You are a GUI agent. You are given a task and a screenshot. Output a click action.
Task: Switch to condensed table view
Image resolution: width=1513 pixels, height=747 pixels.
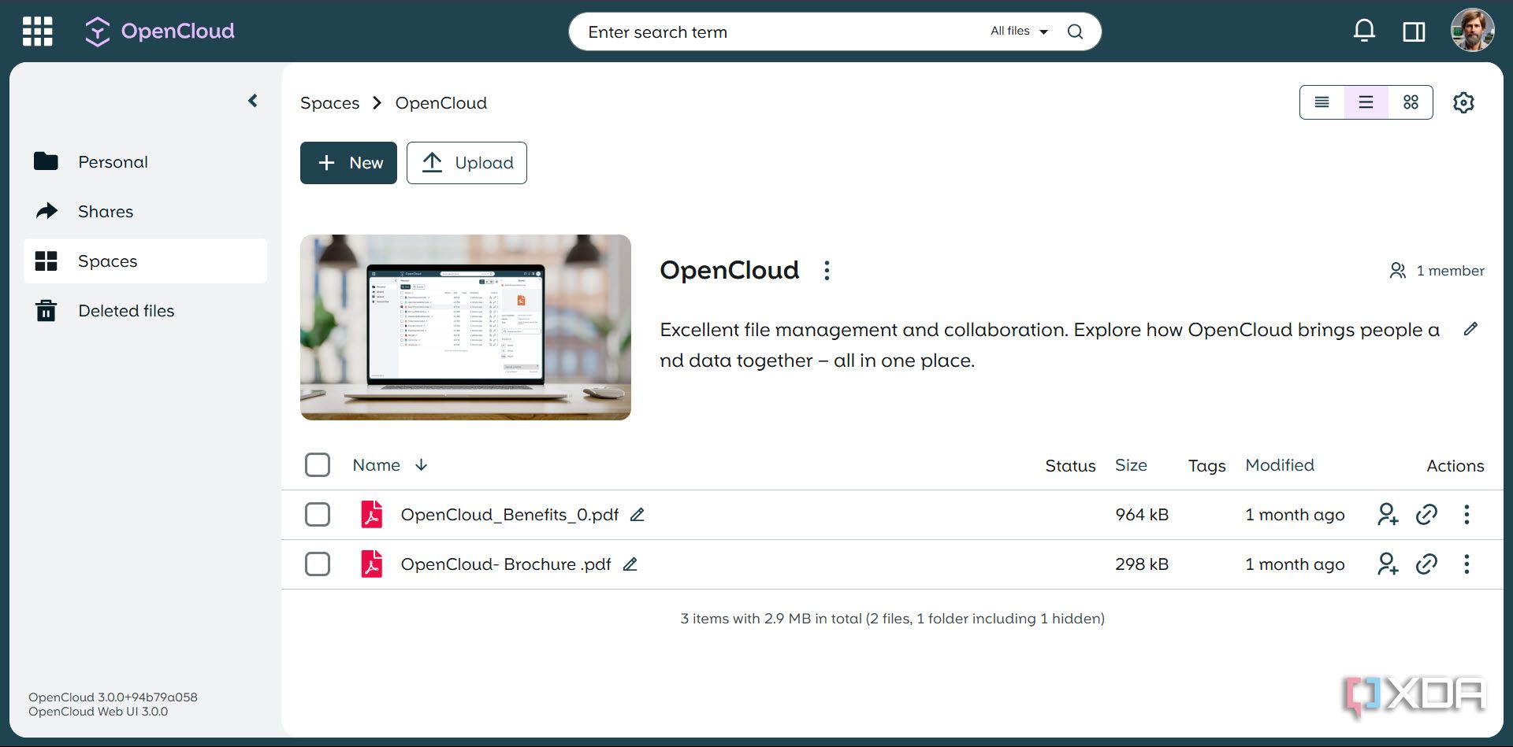pos(1322,102)
